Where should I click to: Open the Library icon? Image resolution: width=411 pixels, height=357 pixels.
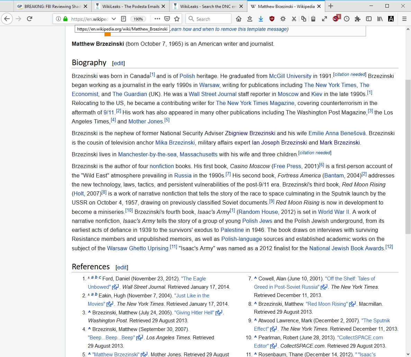point(380,19)
